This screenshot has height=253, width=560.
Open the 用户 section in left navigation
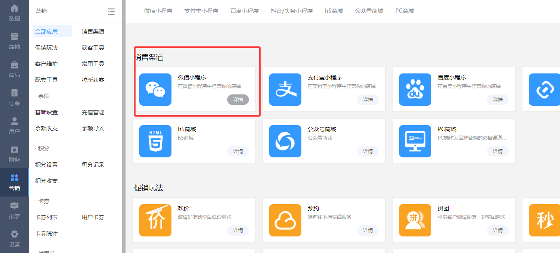[15, 126]
